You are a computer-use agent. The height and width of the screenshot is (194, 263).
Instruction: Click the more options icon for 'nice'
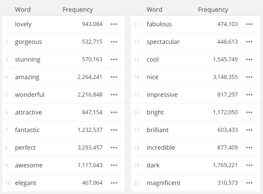249,77
